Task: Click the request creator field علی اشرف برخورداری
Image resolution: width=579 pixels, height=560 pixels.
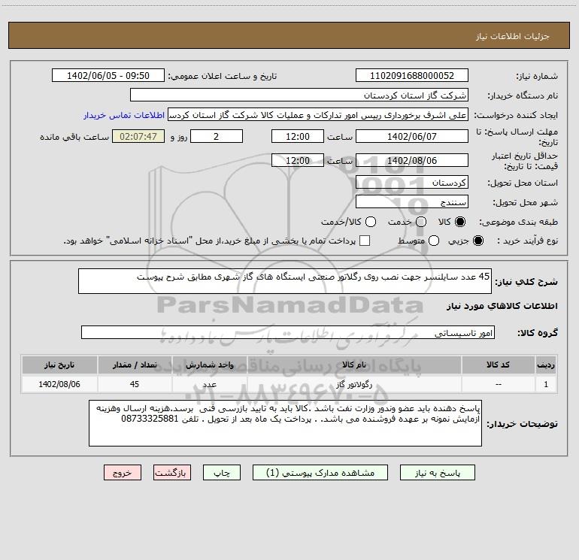Action: pos(318,115)
